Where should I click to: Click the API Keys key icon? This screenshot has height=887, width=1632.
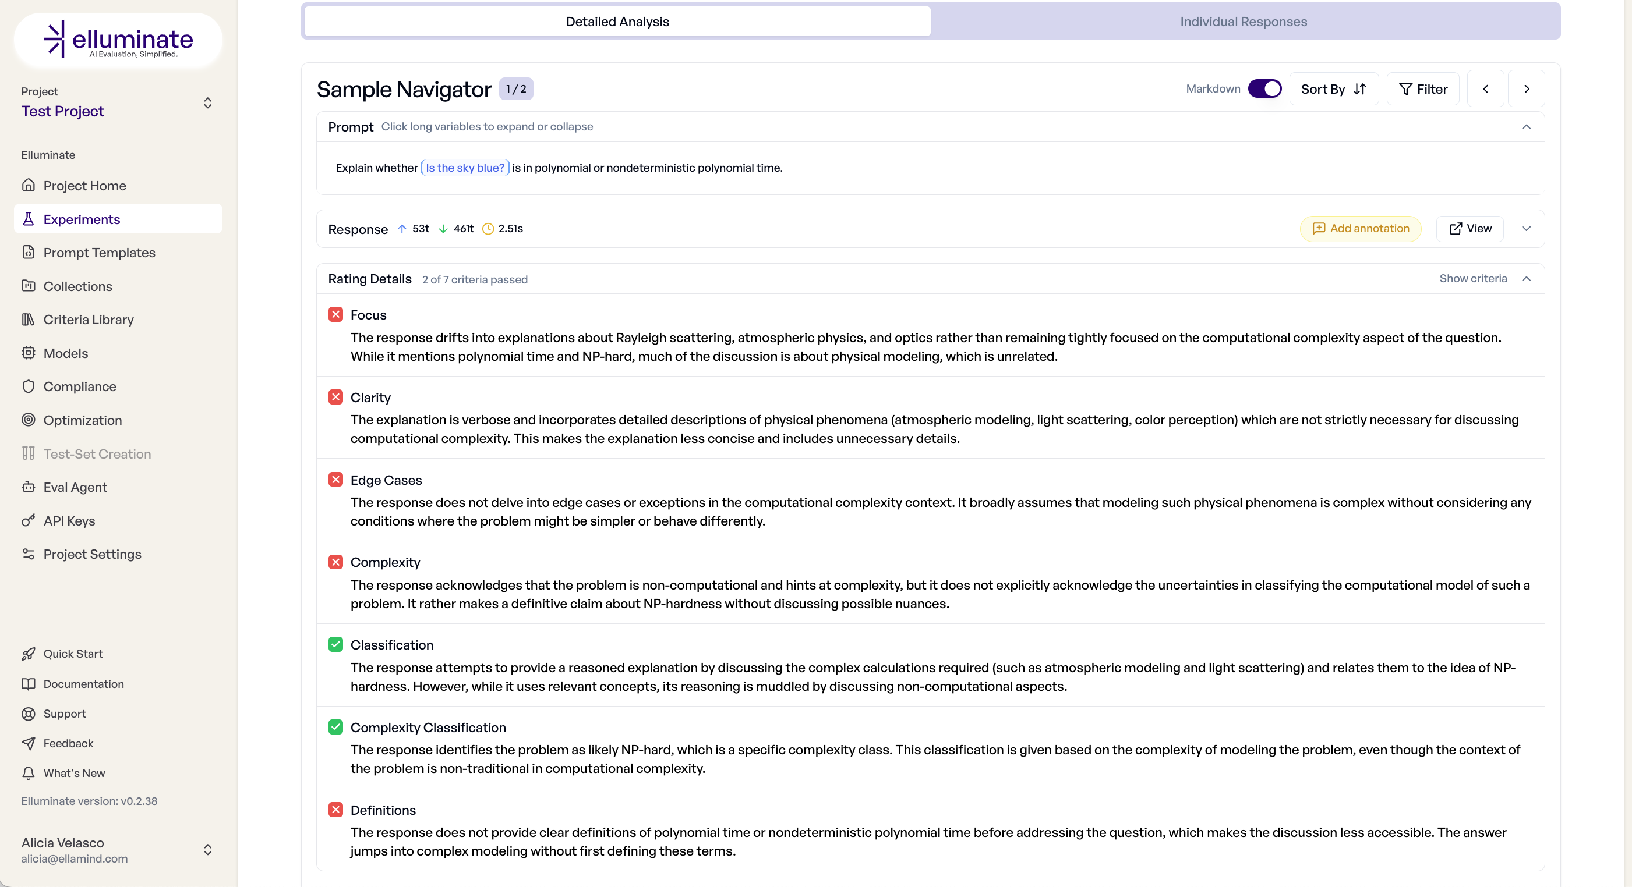[x=28, y=520]
